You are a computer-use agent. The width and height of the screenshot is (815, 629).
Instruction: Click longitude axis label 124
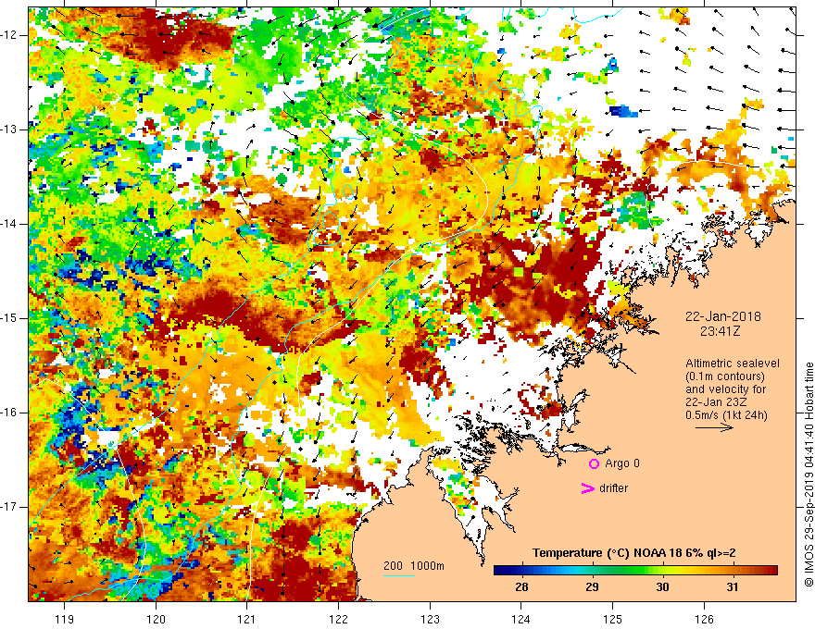(x=521, y=620)
